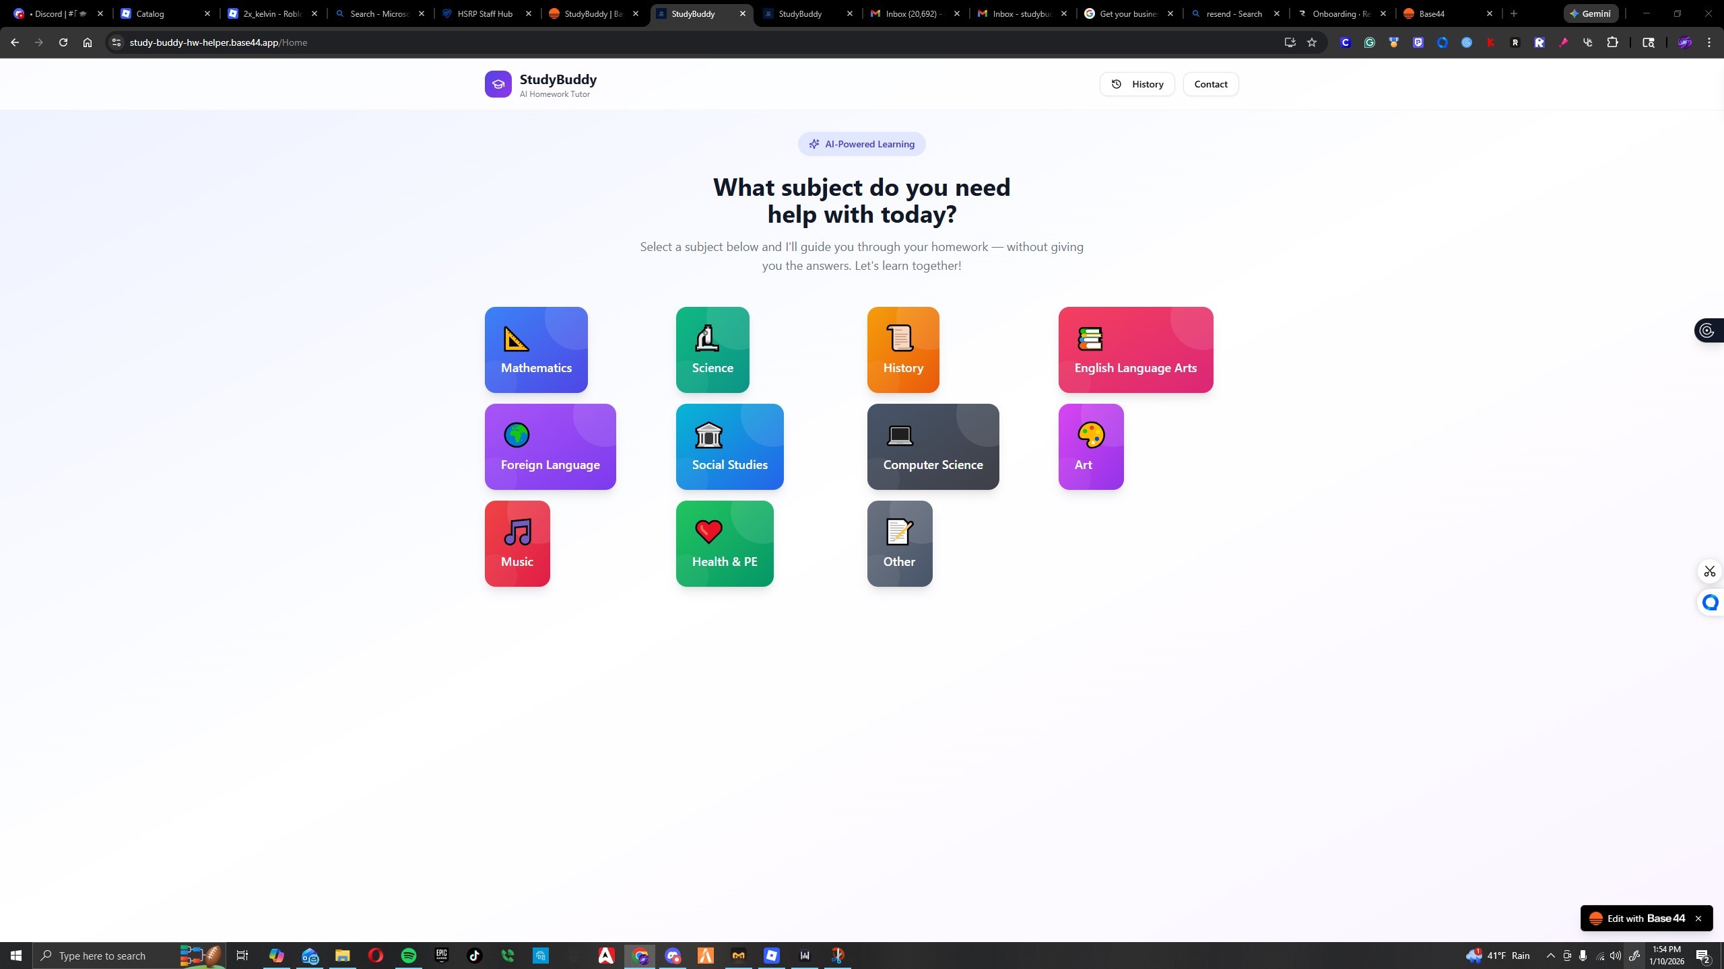
Task: Dismiss the Edit with Base44 banner
Action: [1698, 919]
